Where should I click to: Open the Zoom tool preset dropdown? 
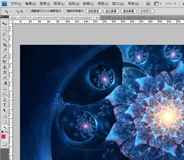pyautogui.click(x=11, y=11)
